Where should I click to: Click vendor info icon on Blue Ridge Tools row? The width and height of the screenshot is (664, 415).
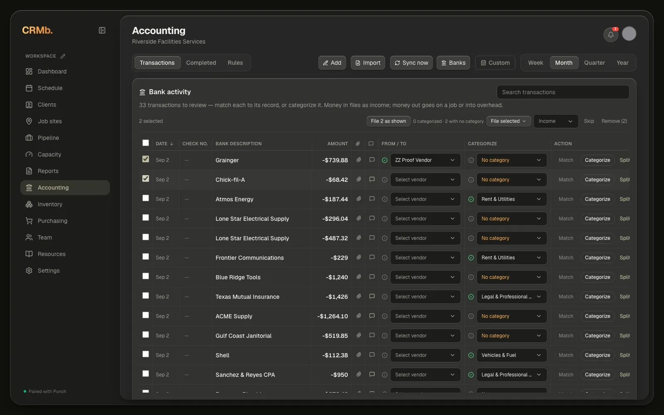tap(385, 277)
